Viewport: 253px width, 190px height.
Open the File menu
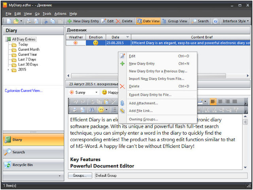(8, 14)
